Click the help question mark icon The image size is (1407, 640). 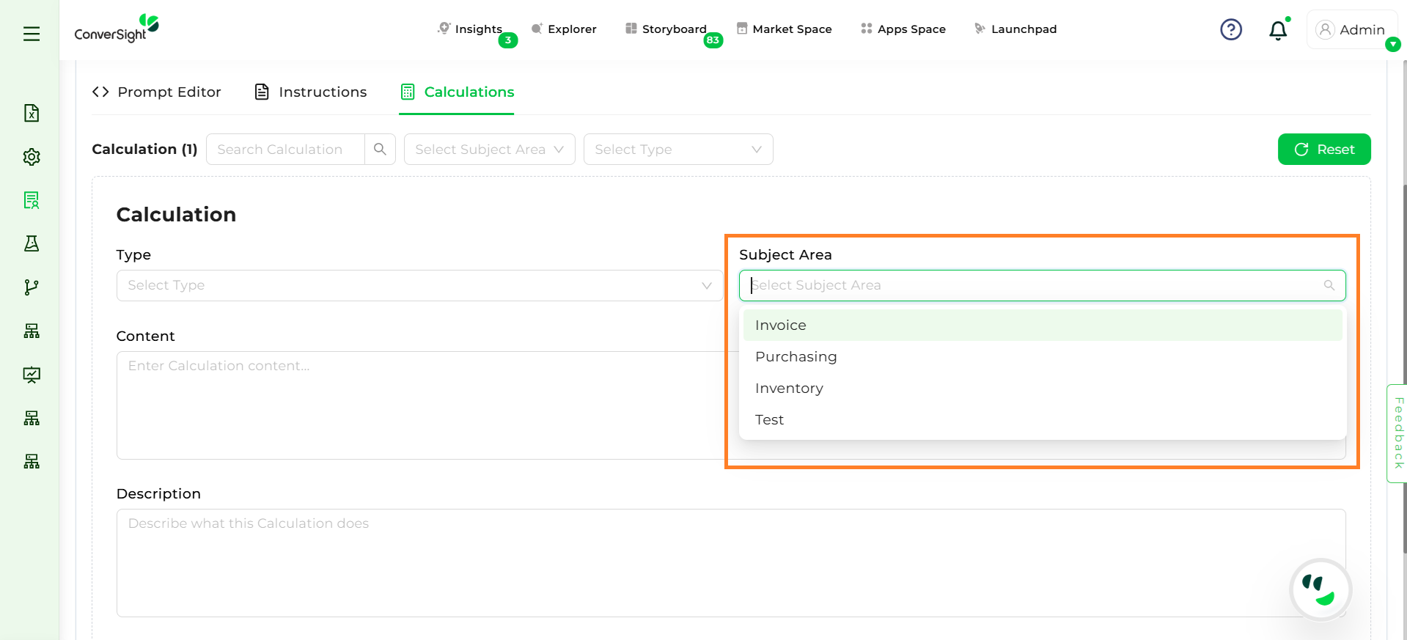pos(1230,30)
